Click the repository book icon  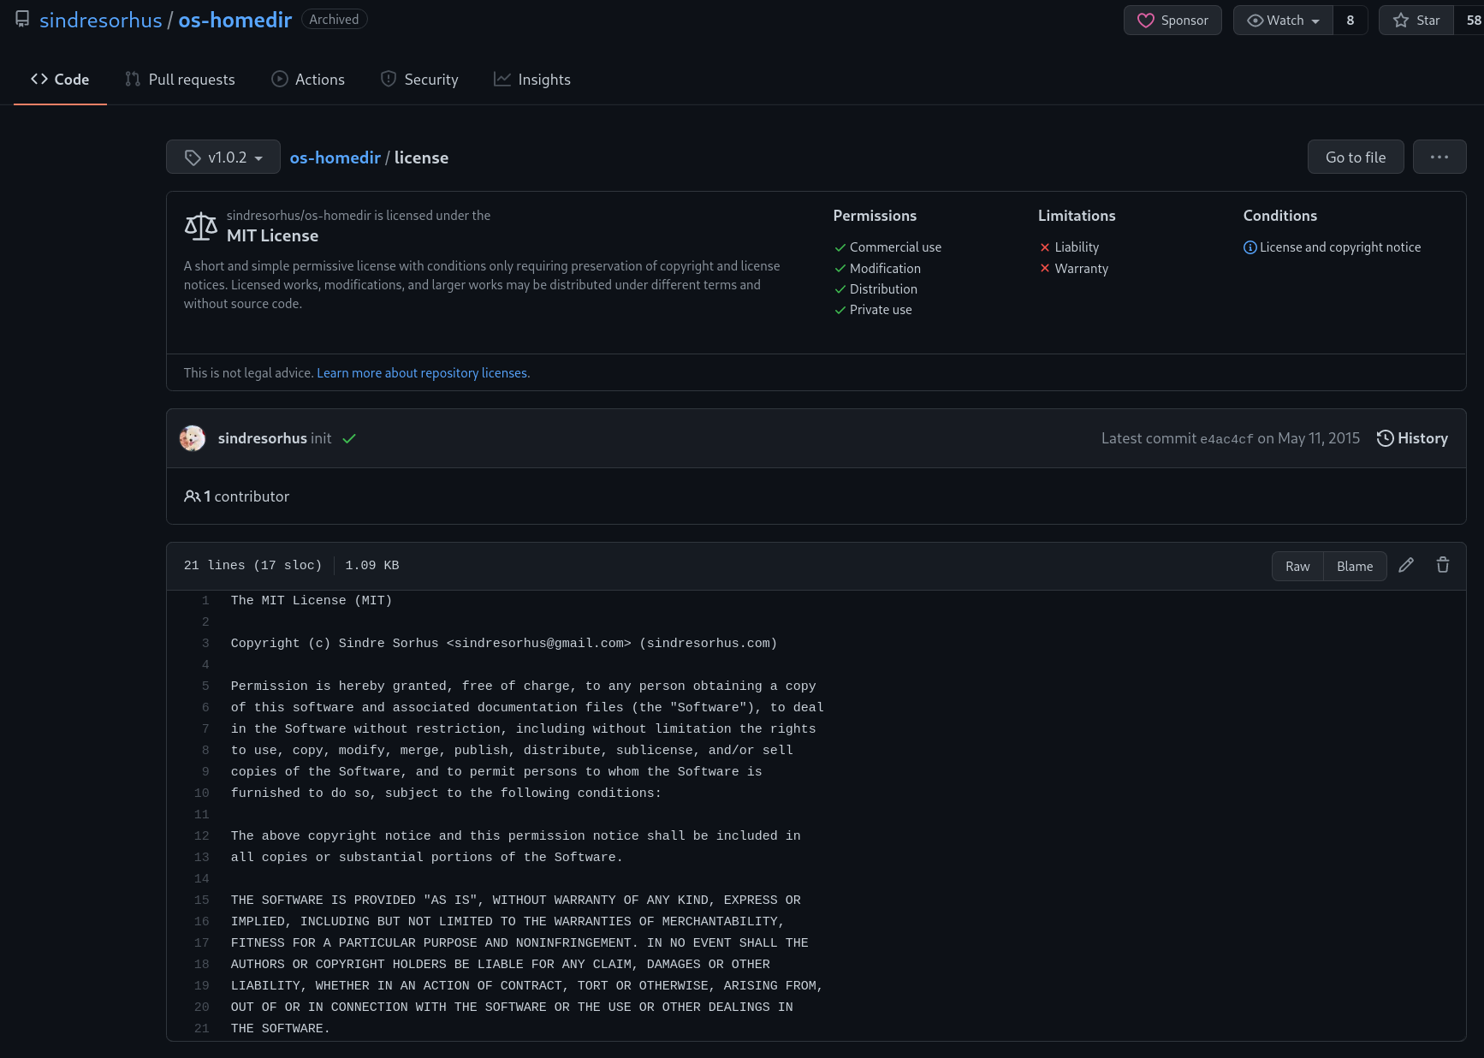click(x=22, y=19)
